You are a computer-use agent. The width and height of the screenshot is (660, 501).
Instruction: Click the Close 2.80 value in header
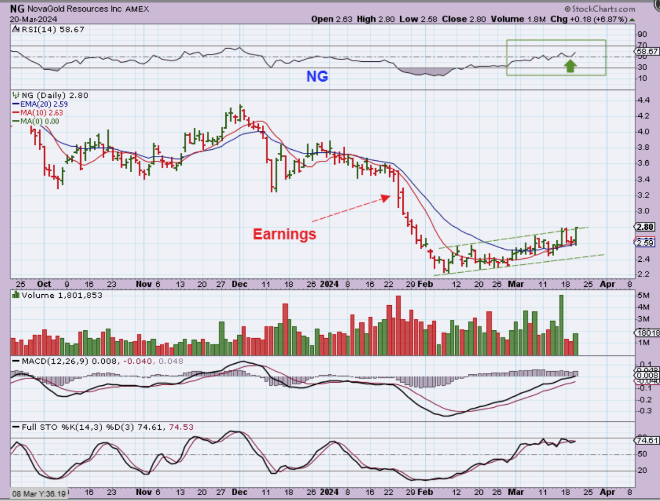[x=464, y=19]
